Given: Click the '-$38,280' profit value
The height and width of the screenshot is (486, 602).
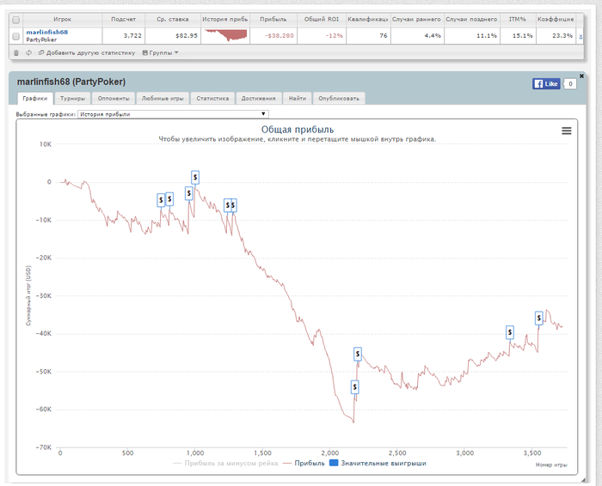Looking at the screenshot, I should pyautogui.click(x=279, y=36).
